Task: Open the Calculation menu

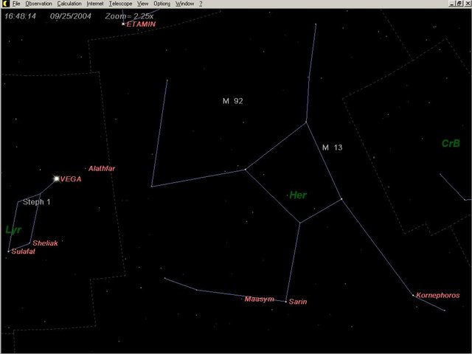Action: tap(69, 4)
